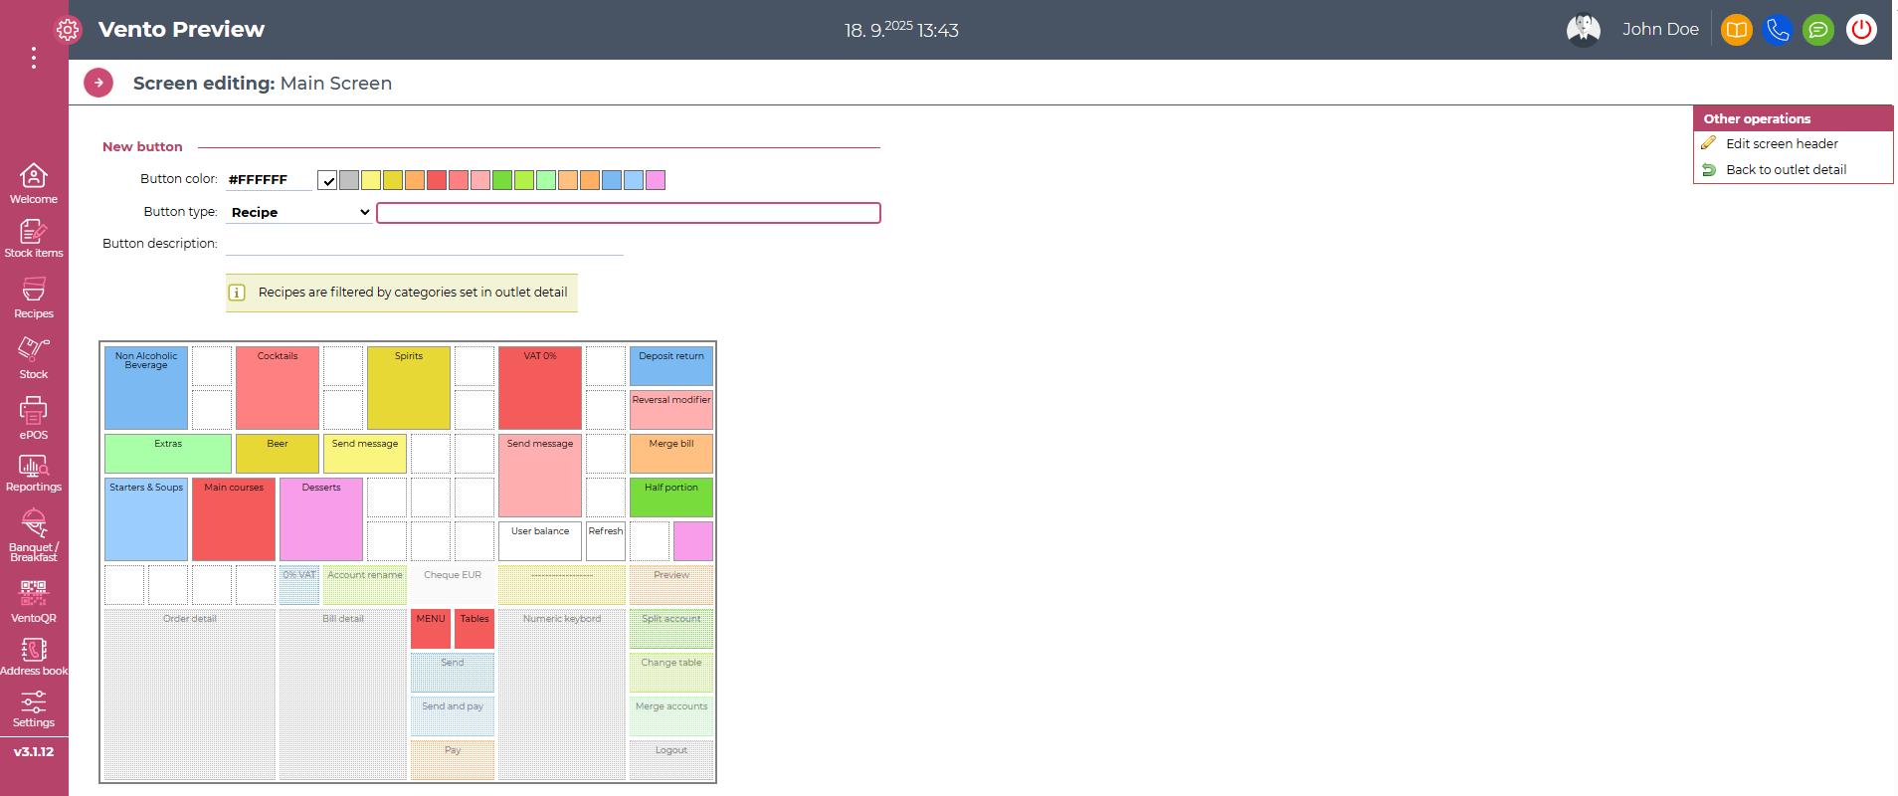Select the Desserts layout button
This screenshot has height=796, width=1898.
pyautogui.click(x=321, y=519)
